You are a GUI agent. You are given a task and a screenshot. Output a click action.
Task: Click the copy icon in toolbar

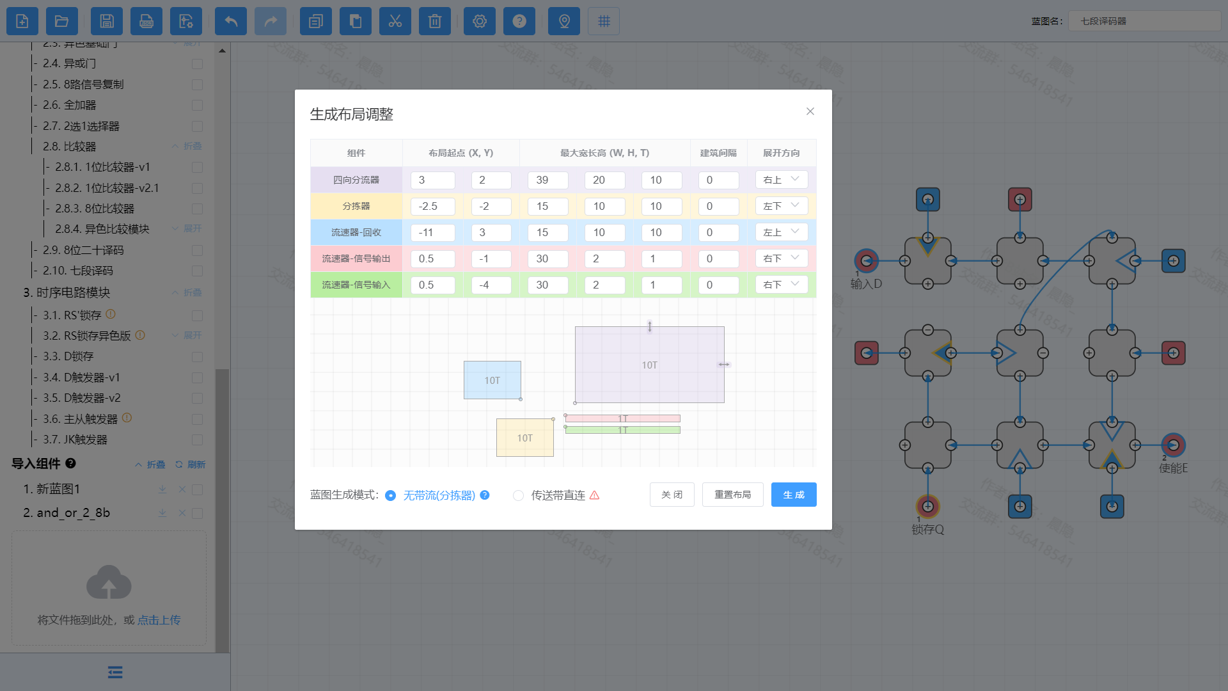(x=316, y=21)
